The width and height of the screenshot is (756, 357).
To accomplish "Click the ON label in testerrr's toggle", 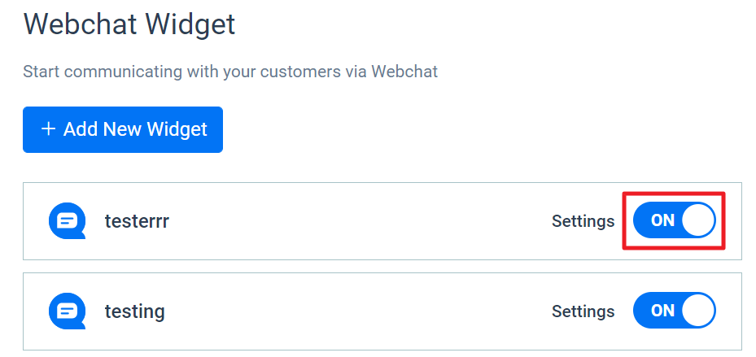I will pos(662,220).
